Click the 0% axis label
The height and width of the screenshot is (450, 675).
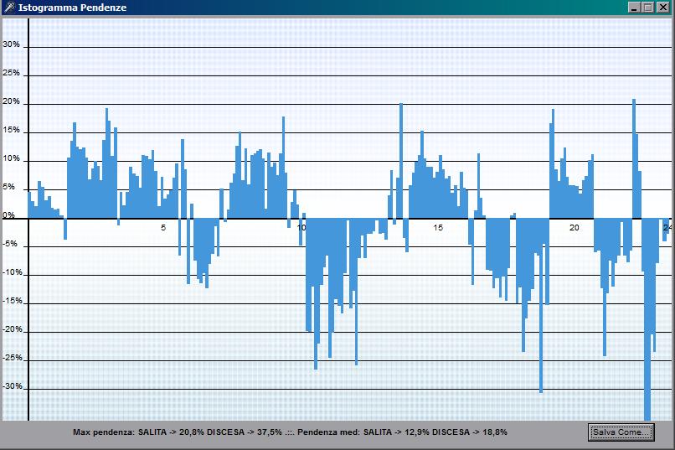(9, 215)
